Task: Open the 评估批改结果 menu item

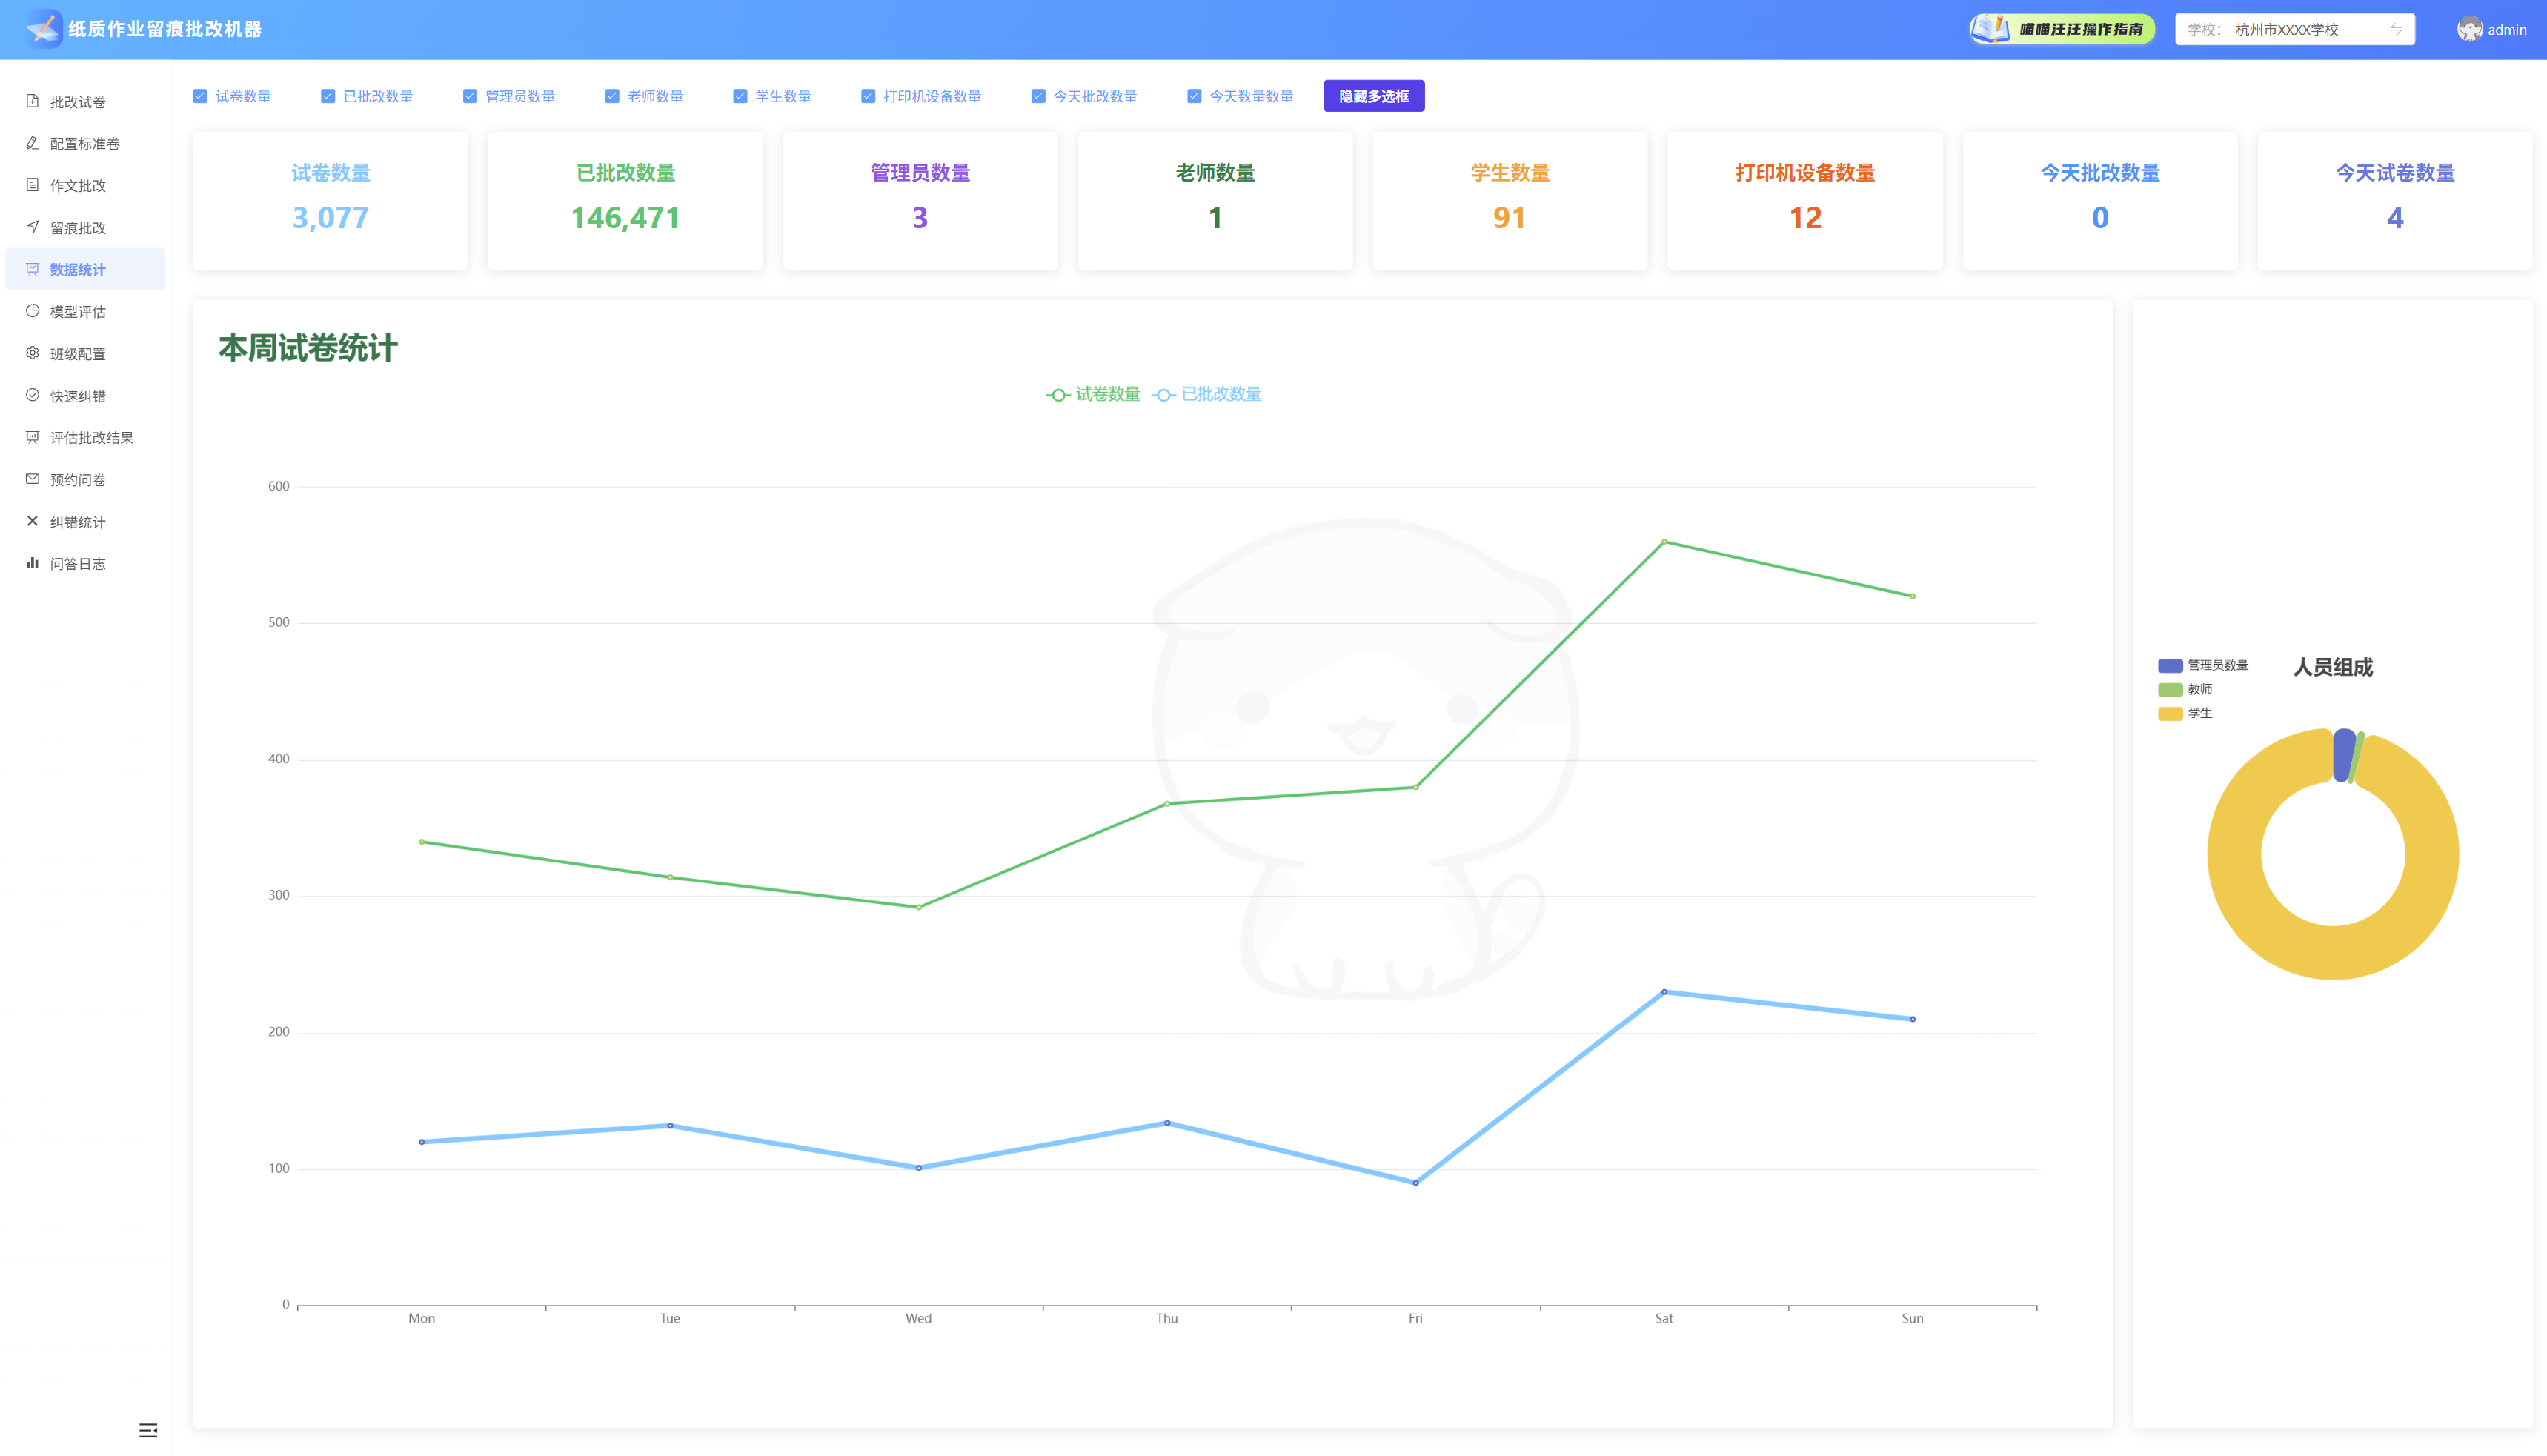Action: tap(91, 438)
